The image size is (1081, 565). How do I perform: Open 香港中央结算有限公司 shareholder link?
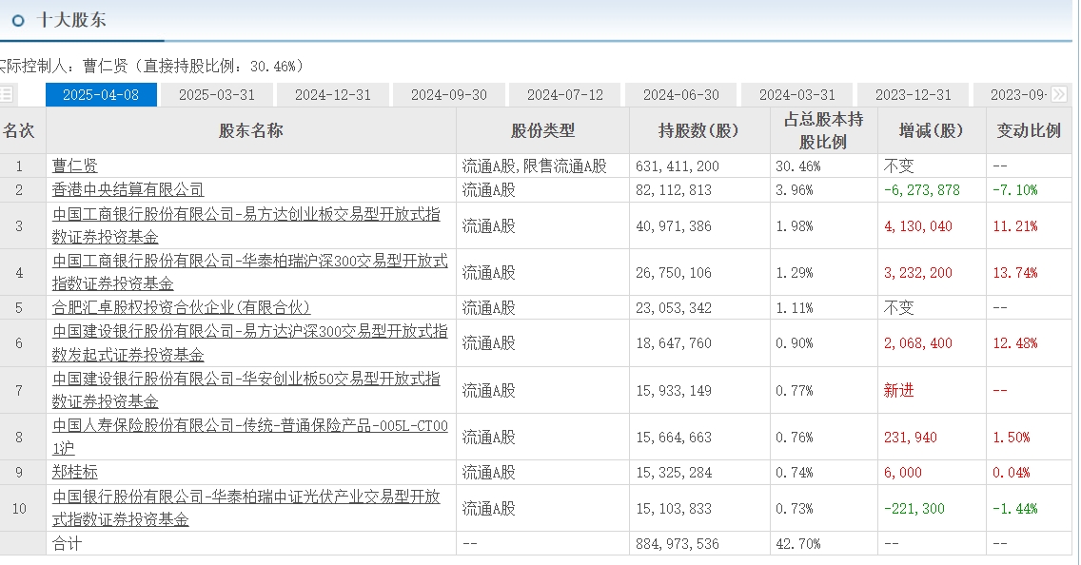tap(128, 189)
